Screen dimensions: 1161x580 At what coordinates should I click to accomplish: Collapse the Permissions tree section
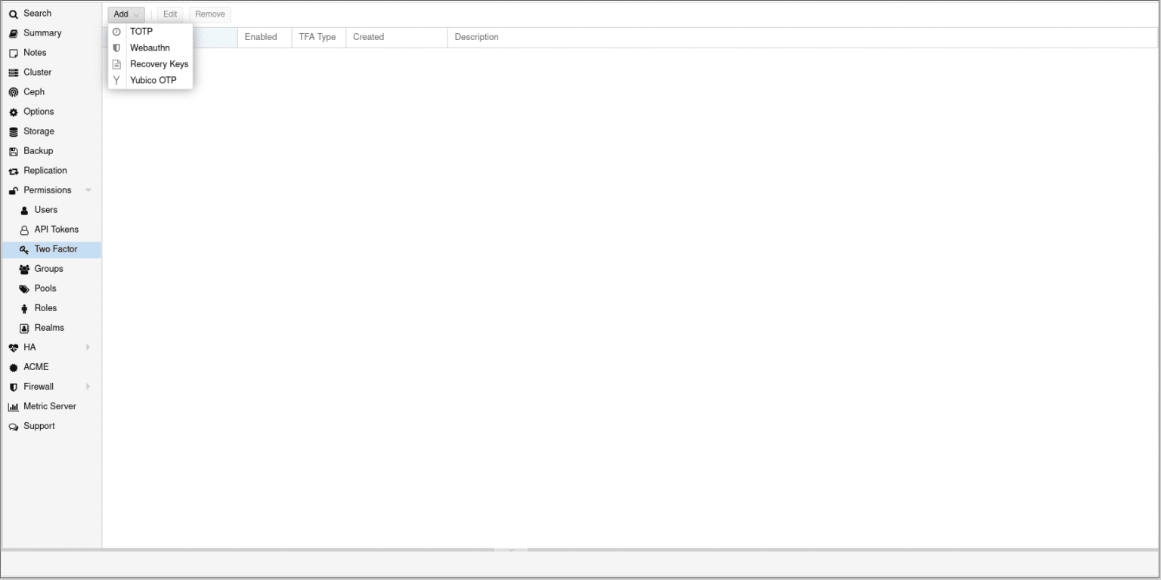[88, 190]
